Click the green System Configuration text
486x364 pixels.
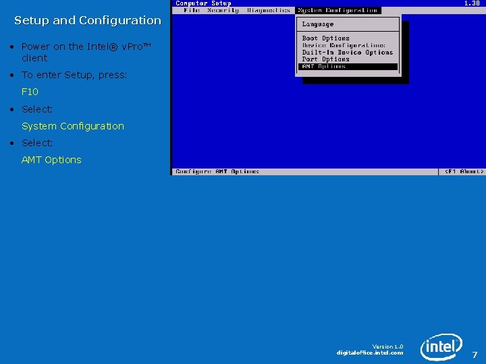(x=73, y=126)
